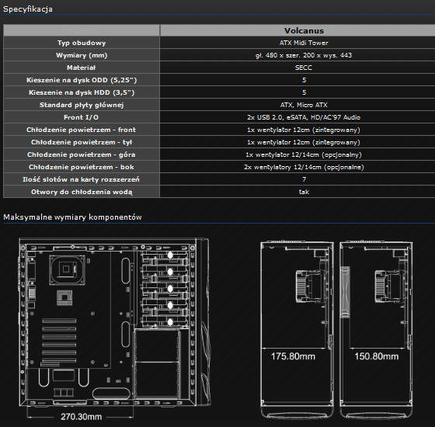Image resolution: width=435 pixels, height=427 pixels.
Task: Select the SECC material value
Action: (304, 68)
